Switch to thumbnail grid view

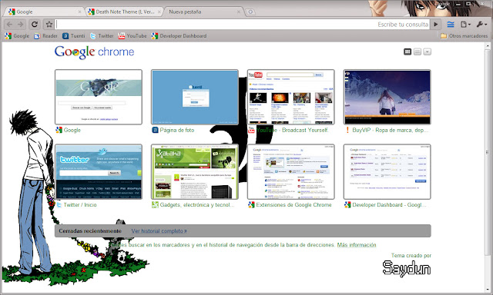coord(407,51)
